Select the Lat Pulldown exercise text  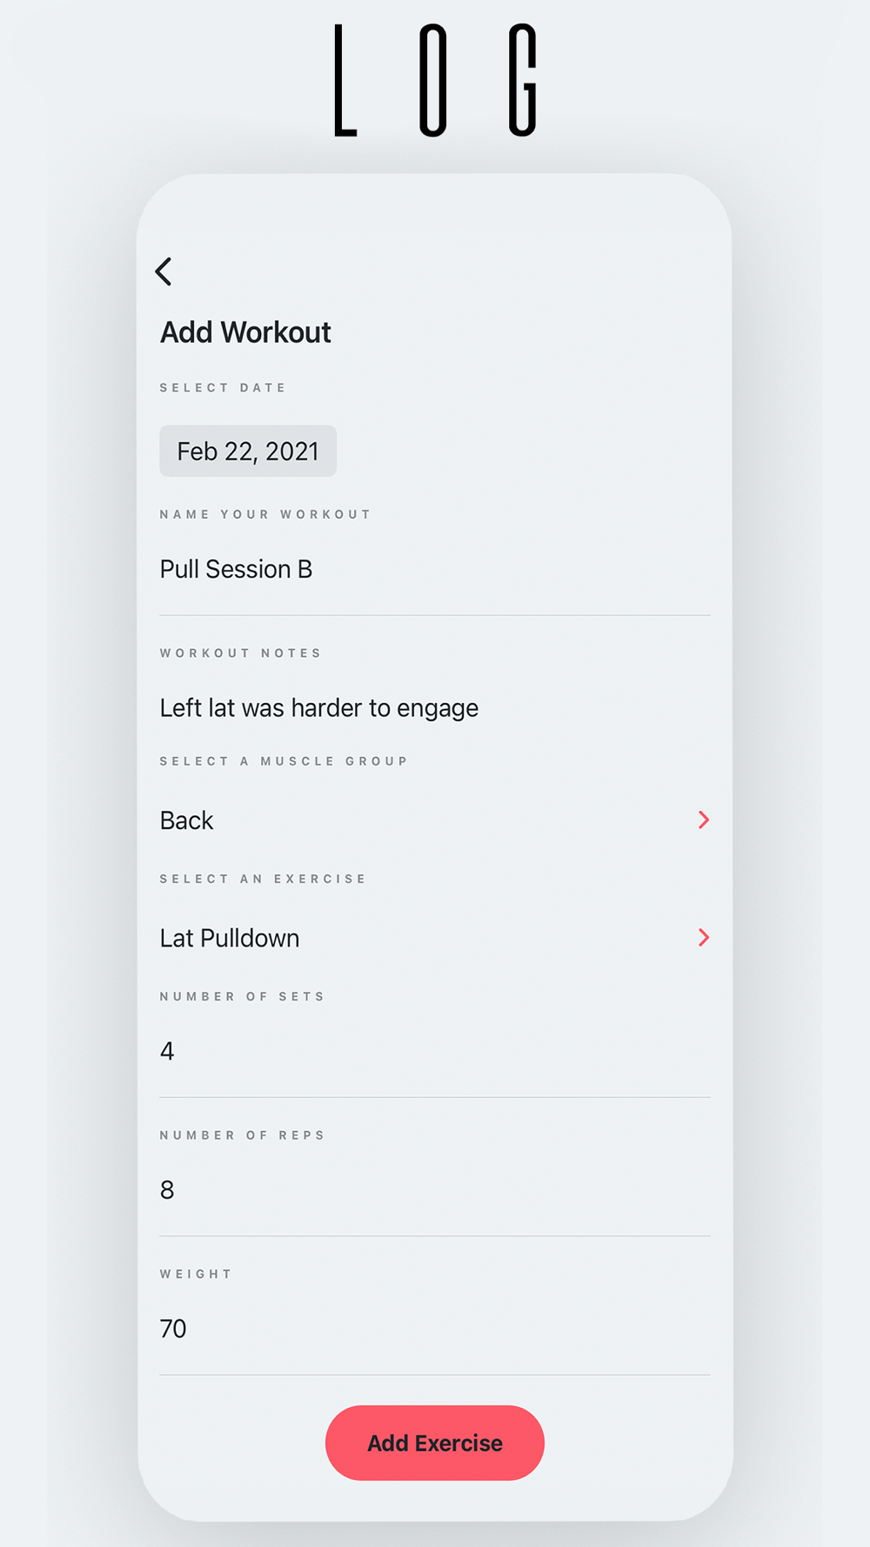coord(230,938)
